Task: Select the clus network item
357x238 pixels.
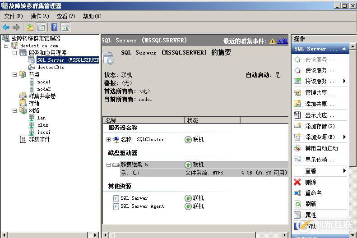Action: (43, 125)
